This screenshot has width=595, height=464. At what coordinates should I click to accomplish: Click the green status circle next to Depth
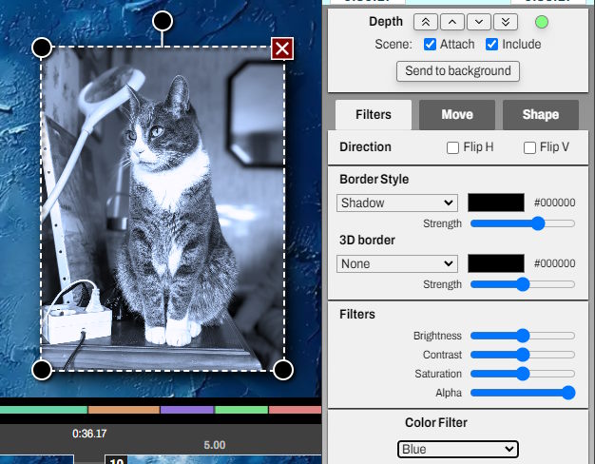click(x=542, y=22)
